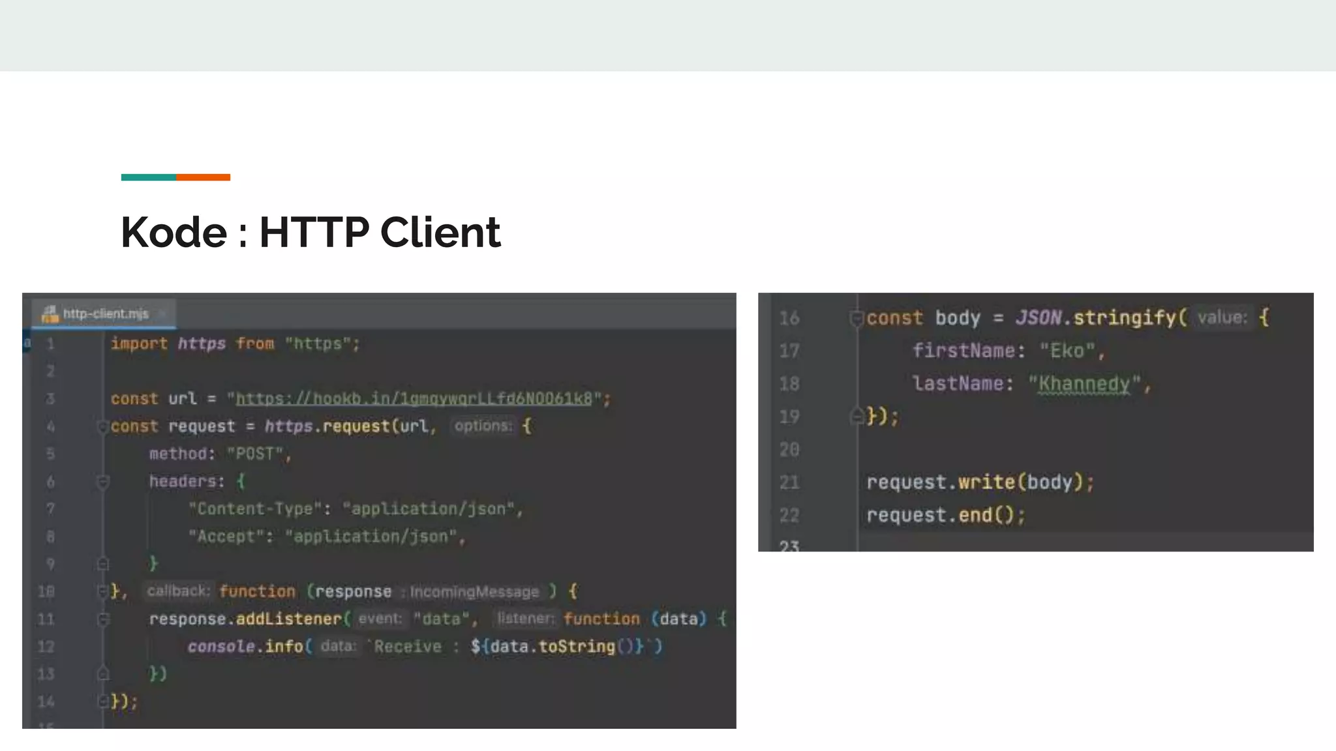Image resolution: width=1336 pixels, height=751 pixels.
Task: Collapse the fold marker on line 4
Action: (x=102, y=427)
